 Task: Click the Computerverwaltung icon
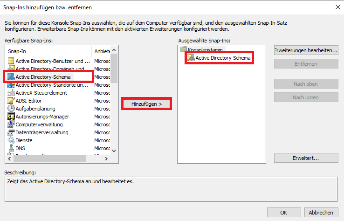[11, 124]
